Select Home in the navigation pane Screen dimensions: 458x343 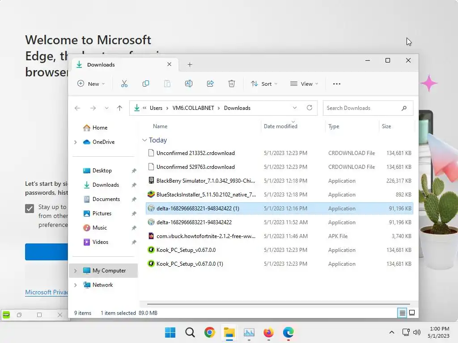[100, 128]
